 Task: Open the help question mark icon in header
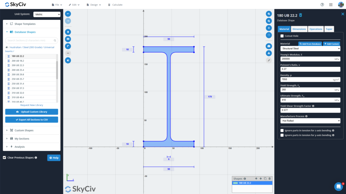point(322,5)
